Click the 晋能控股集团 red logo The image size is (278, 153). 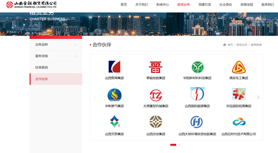[155, 67]
